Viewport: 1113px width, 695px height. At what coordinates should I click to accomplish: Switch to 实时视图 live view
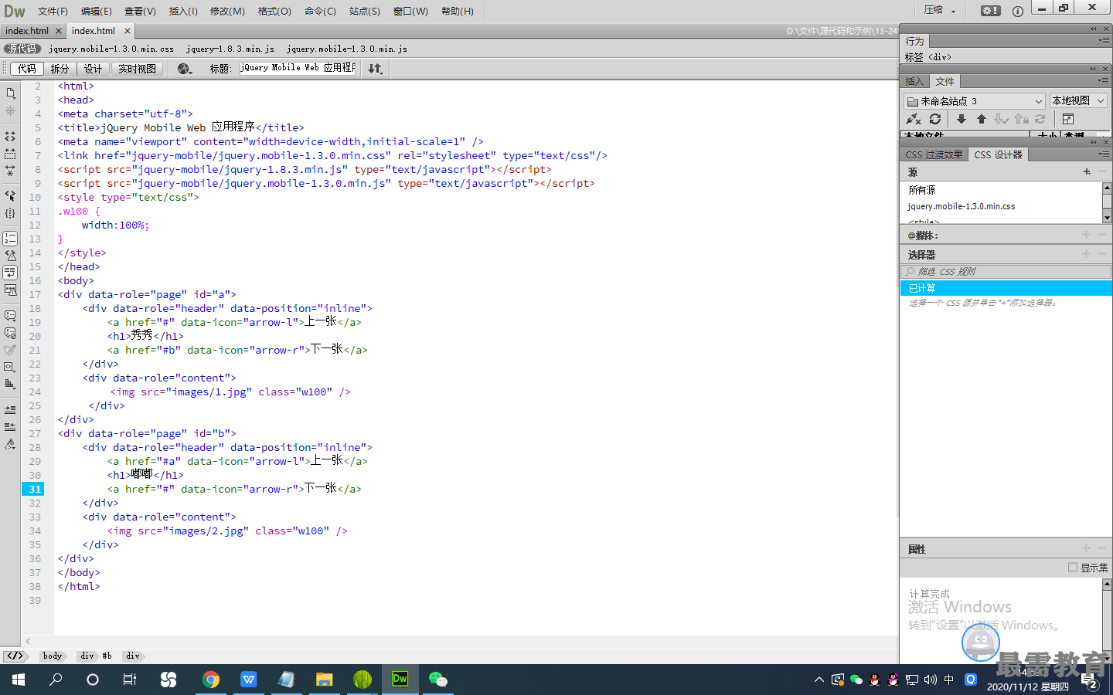tap(137, 69)
